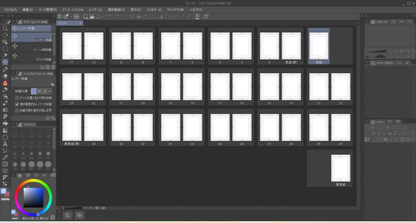
Task: Click the red sub drawing color swatch
Action: (7, 194)
